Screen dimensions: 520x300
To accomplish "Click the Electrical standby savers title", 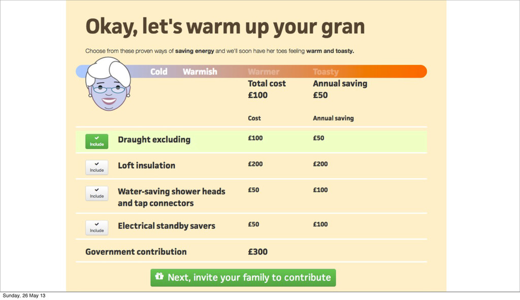I will pos(167,226).
